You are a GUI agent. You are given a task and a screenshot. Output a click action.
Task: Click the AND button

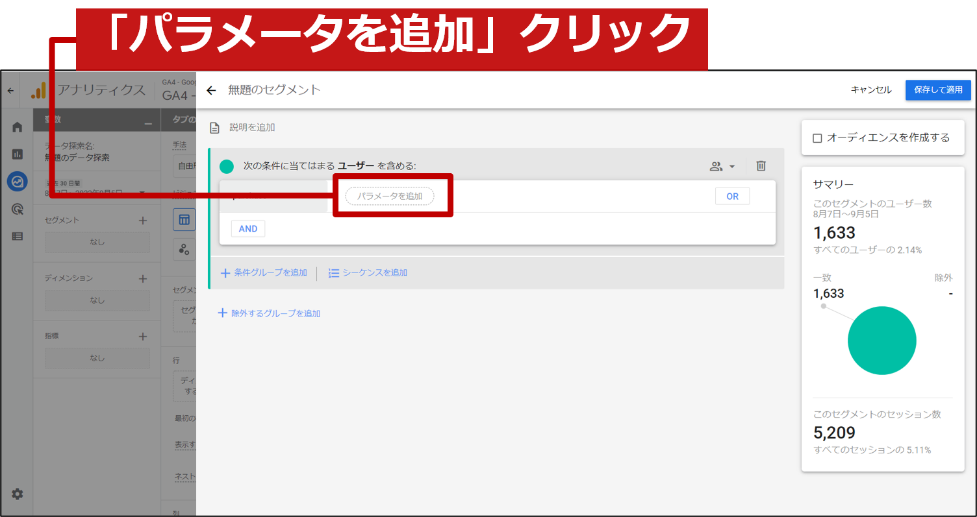pyautogui.click(x=248, y=228)
